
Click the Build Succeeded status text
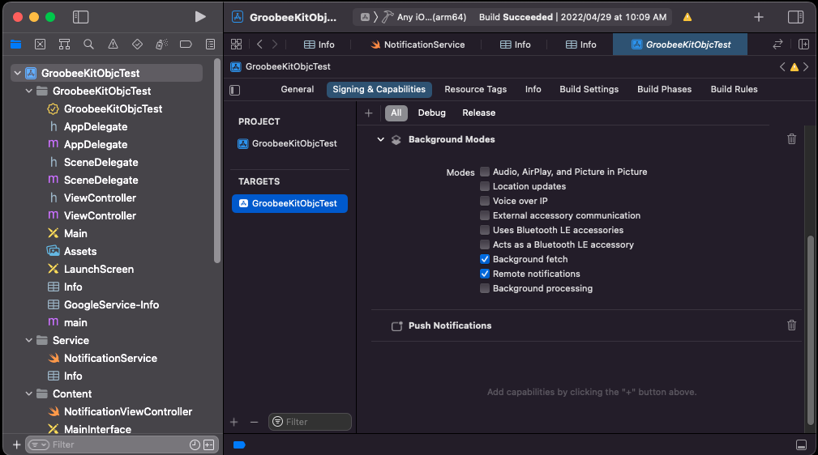[x=516, y=17]
